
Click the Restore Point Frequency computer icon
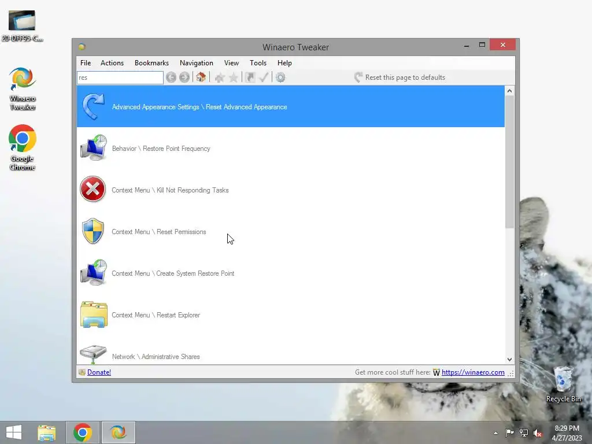coord(94,147)
